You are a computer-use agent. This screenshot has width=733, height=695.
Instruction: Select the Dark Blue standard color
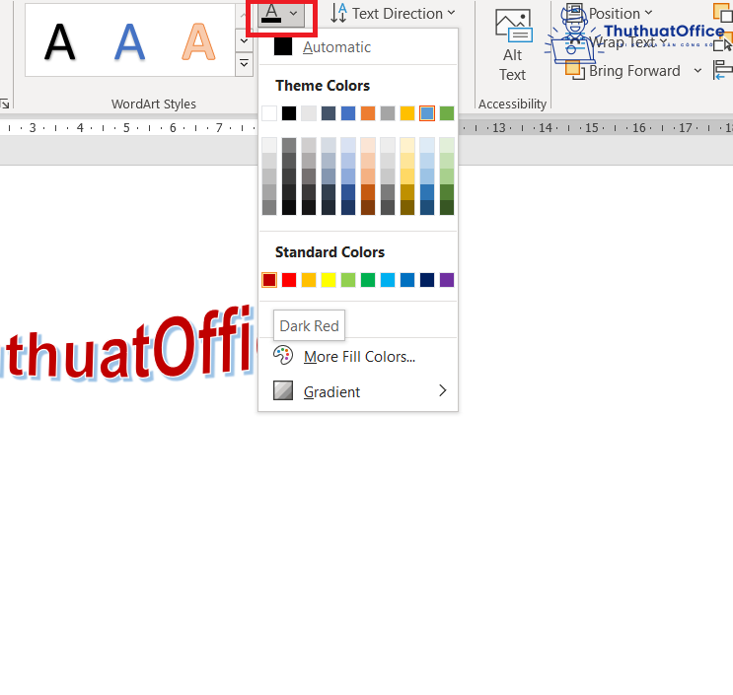(427, 280)
